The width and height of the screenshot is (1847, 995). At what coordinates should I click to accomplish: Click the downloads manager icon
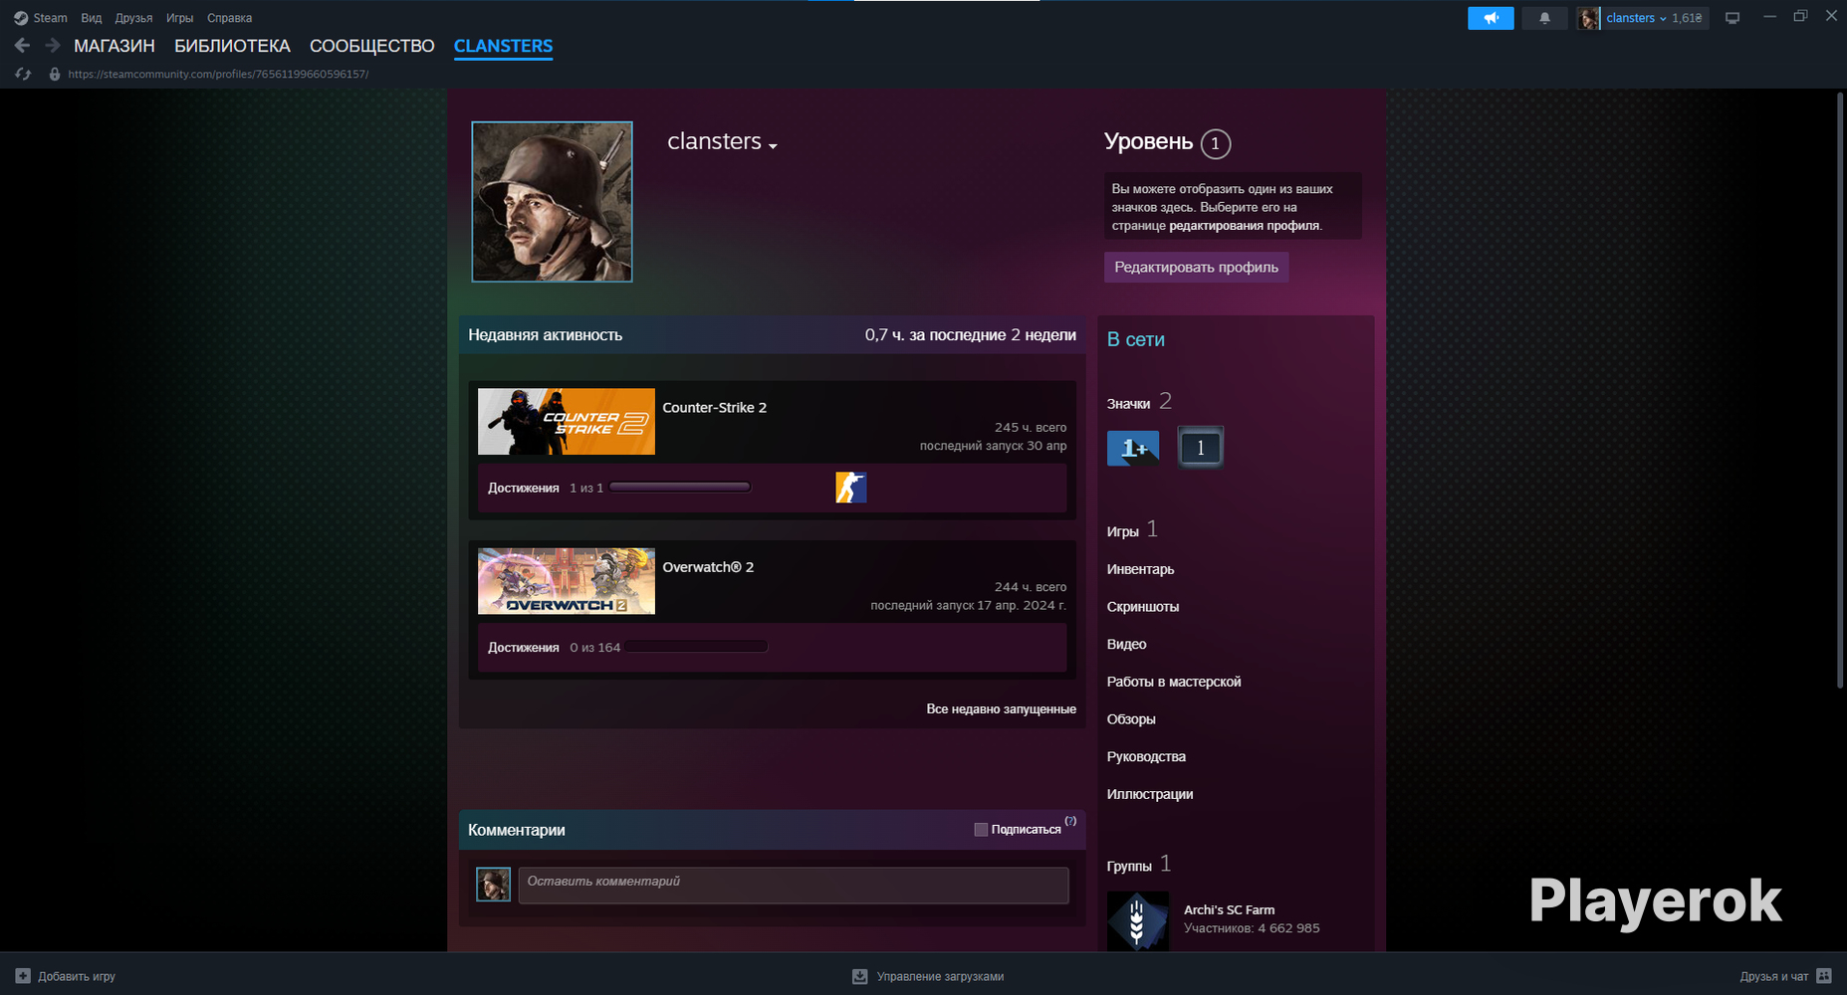point(860,976)
